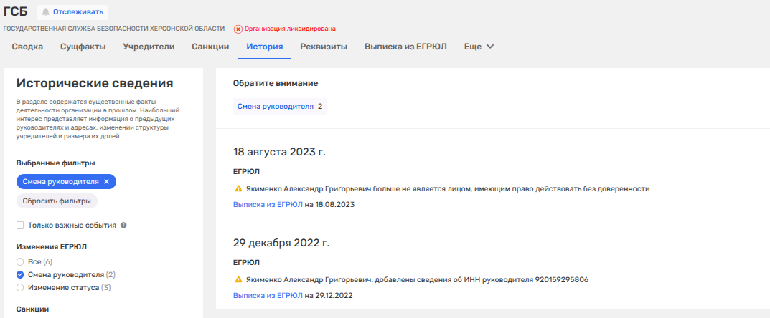
Task: Select the Смена руководителя (2) radio option
Action: click(20, 274)
